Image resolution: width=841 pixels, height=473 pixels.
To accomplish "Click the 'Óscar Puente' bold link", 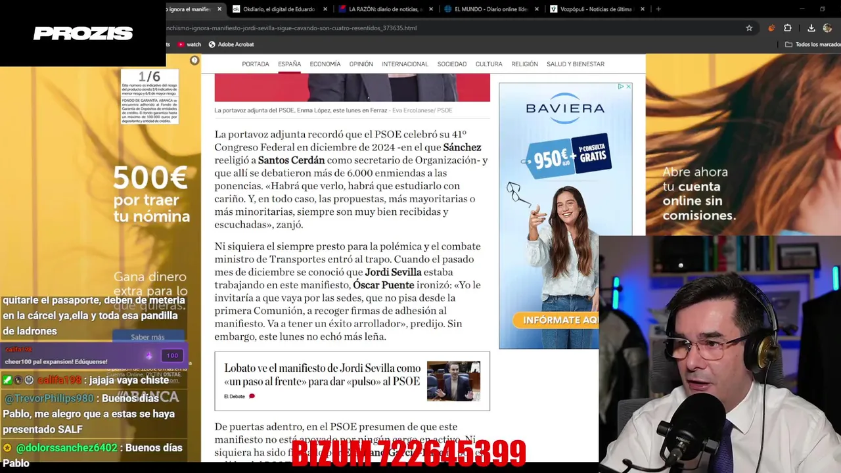I will pos(384,285).
